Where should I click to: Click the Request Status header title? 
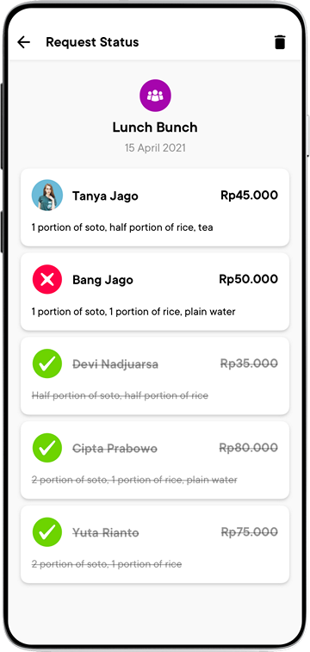(x=92, y=42)
